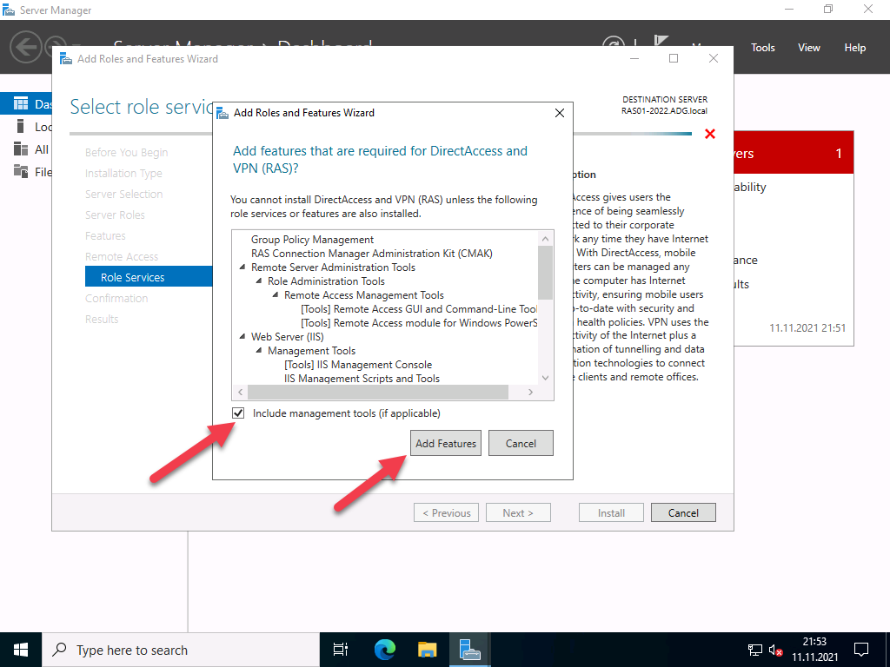
Task: Click Server Manager back navigation arrow
Action: (25, 47)
